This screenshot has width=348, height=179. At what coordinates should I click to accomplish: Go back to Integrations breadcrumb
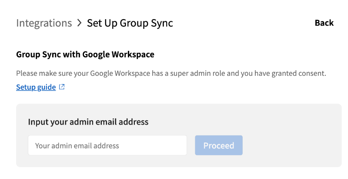tap(44, 23)
